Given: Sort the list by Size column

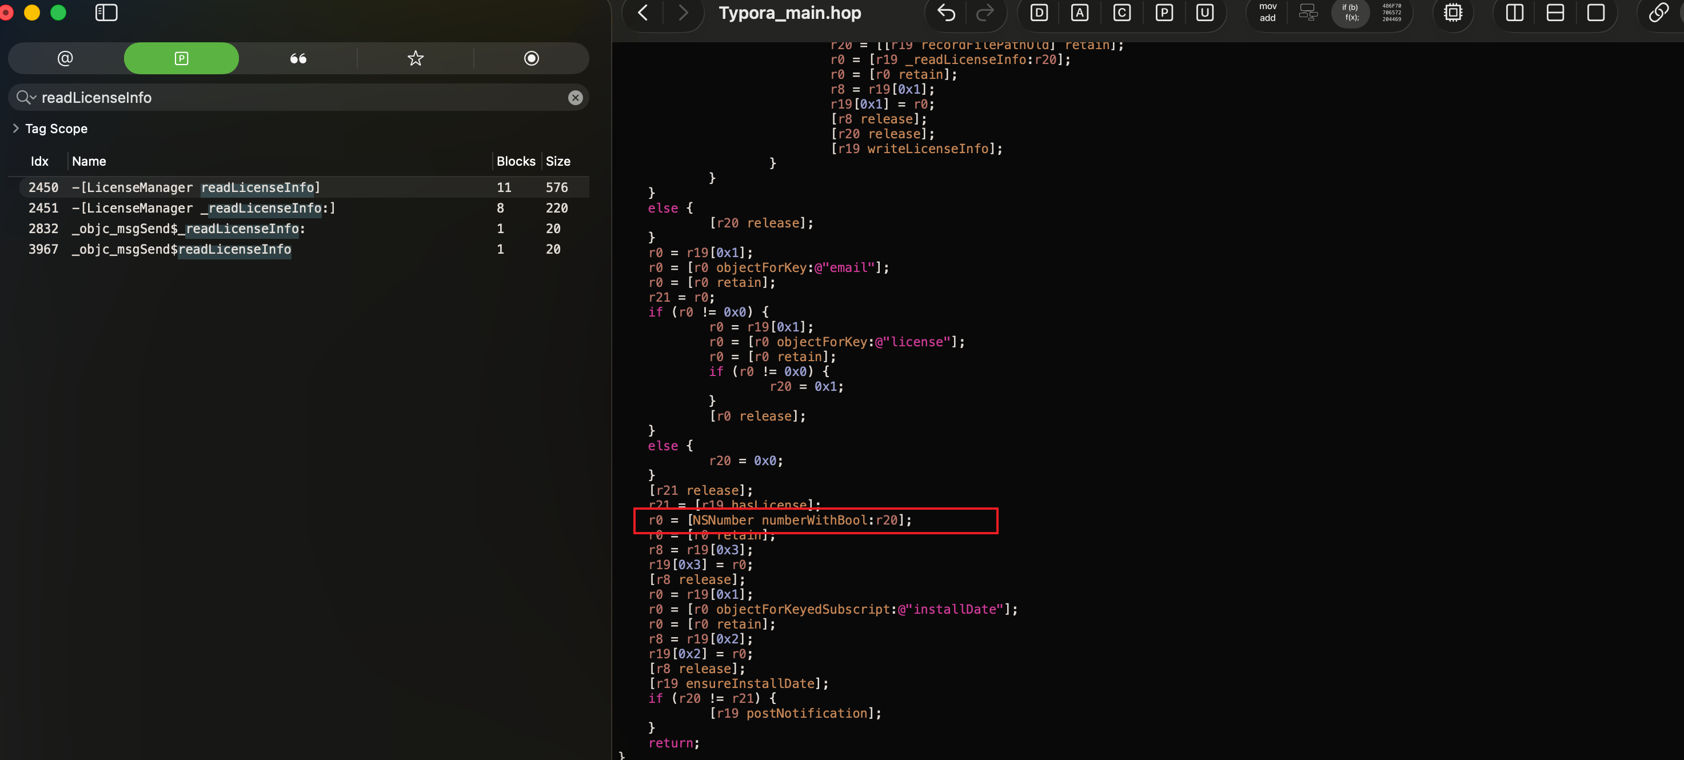Looking at the screenshot, I should pyautogui.click(x=558, y=161).
